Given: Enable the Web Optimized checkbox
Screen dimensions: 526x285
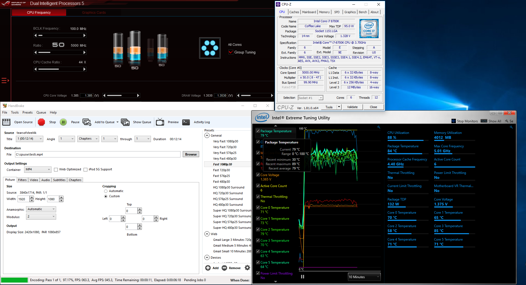Looking at the screenshot, I should pyautogui.click(x=56, y=170).
